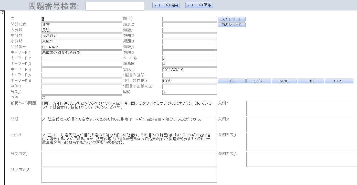Focus the 1回目の回答 input field
This screenshot has width=357, height=185.
click(x=190, y=75)
